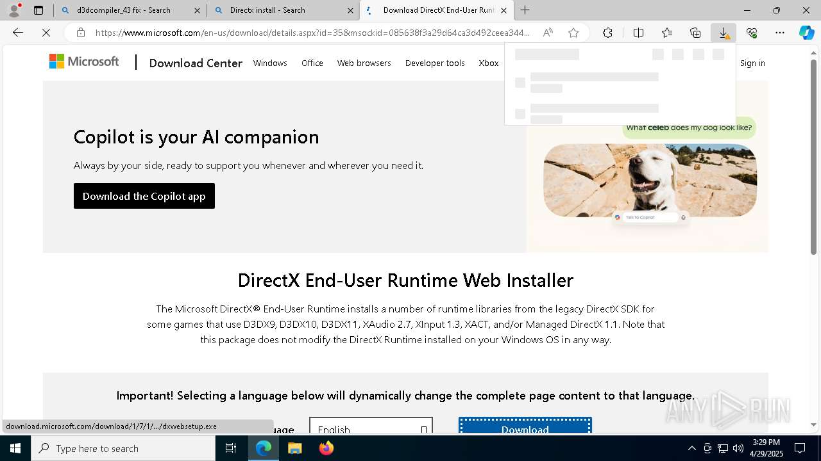Open the tab actions menu icon
The image size is (821, 461).
point(38,10)
